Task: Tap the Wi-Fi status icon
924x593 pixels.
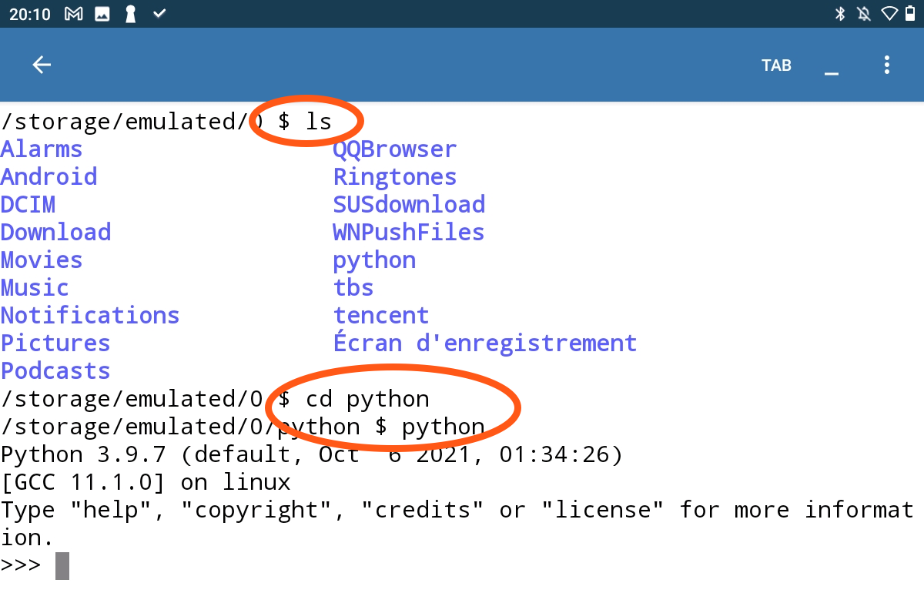Action: (x=889, y=14)
